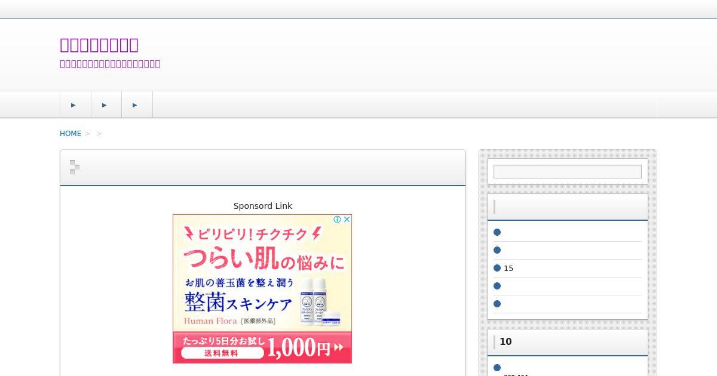Go to HOME via the breadcrumb
This screenshot has width=717, height=376.
[71, 134]
